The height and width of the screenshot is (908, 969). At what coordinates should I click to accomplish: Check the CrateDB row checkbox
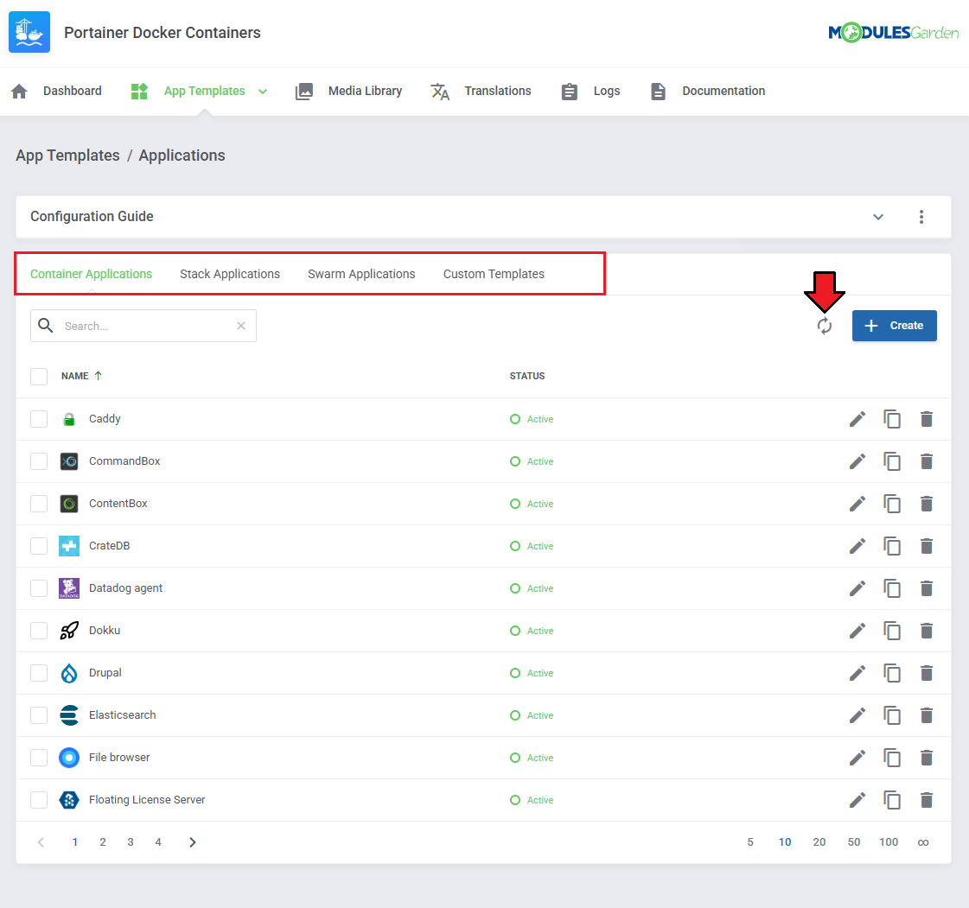click(39, 546)
